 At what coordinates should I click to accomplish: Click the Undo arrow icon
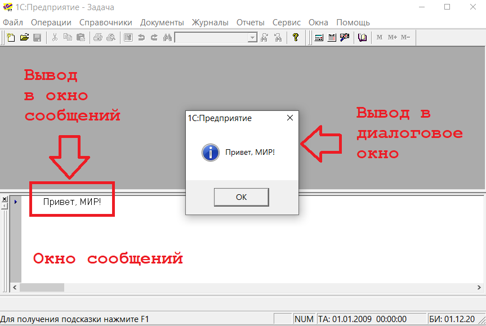tap(141, 38)
